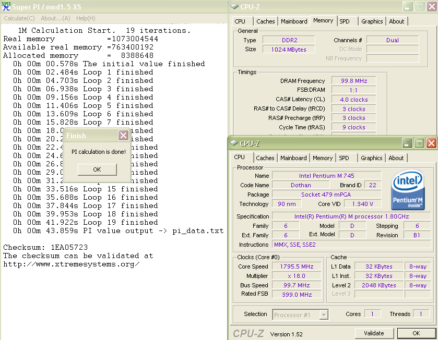This screenshot has height=340, width=438.
Task: Click the Super PI application icon in title bar
Action: point(6,6)
